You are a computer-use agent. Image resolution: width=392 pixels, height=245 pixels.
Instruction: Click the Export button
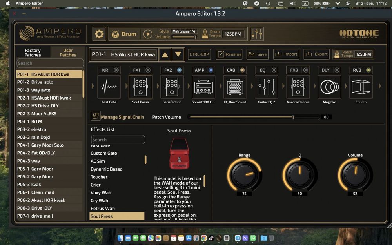(x=316, y=54)
